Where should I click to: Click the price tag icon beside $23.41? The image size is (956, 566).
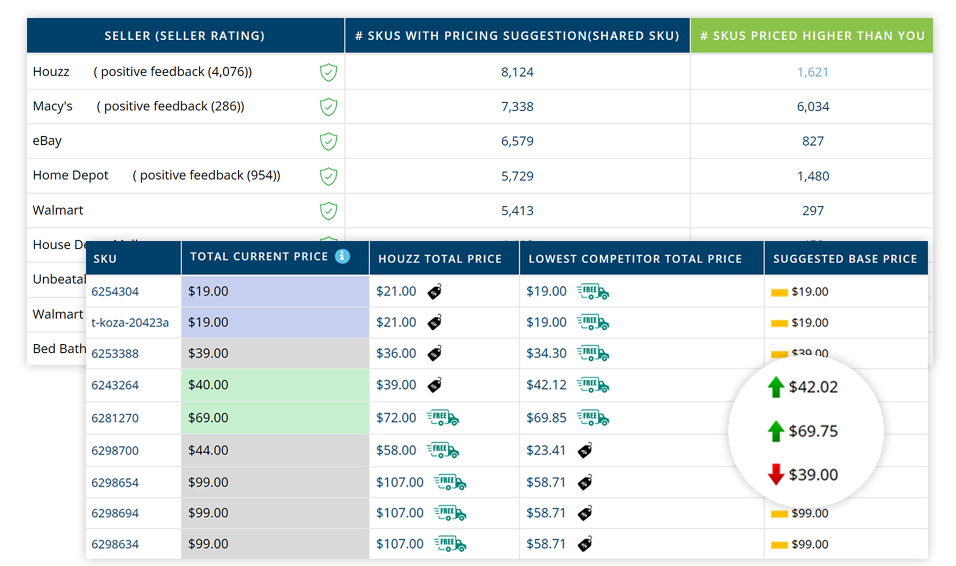pyautogui.click(x=585, y=451)
